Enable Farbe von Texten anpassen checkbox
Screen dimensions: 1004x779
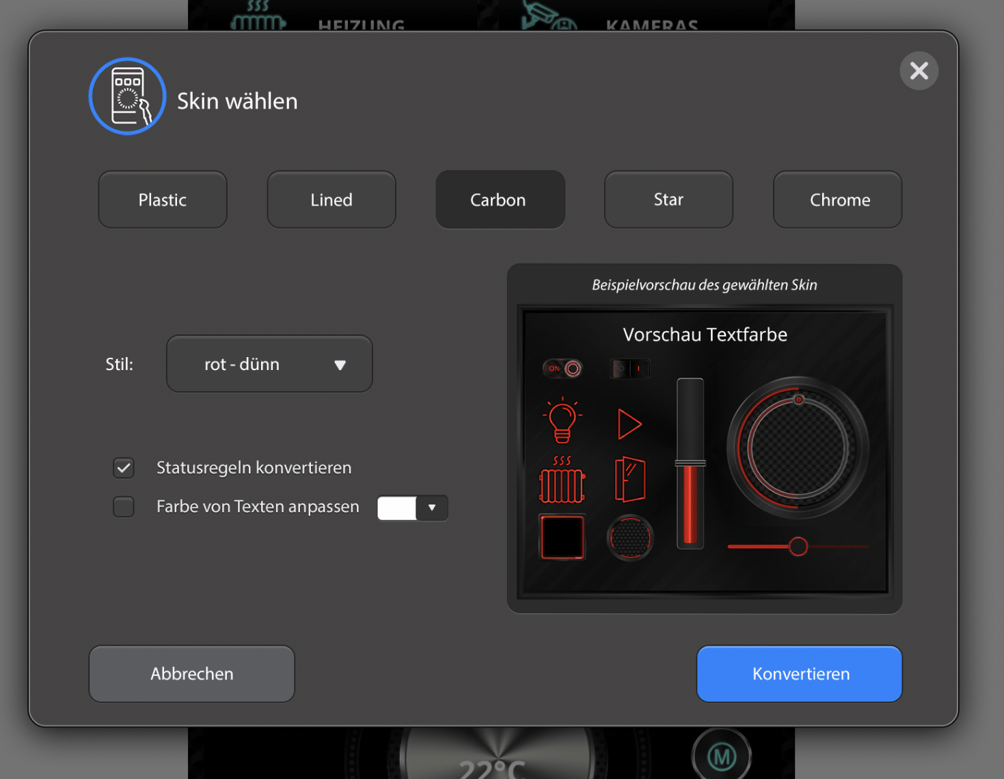(x=124, y=507)
